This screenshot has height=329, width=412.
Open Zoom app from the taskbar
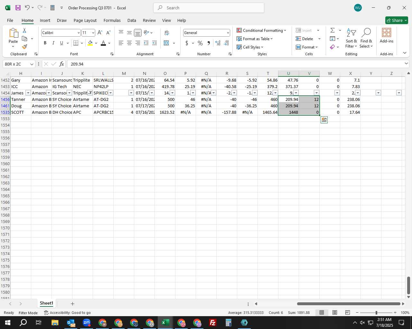[87, 323]
